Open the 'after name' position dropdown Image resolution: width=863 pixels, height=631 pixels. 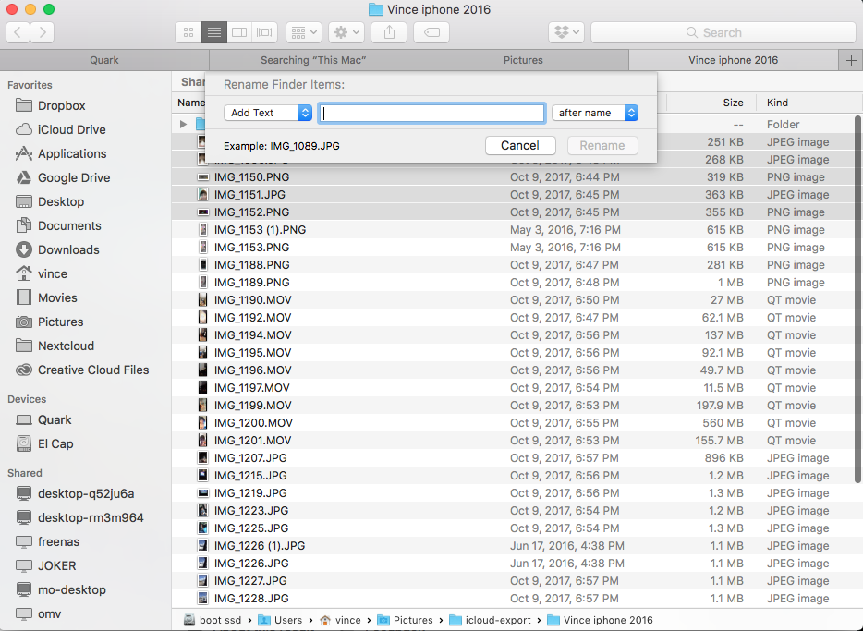595,113
